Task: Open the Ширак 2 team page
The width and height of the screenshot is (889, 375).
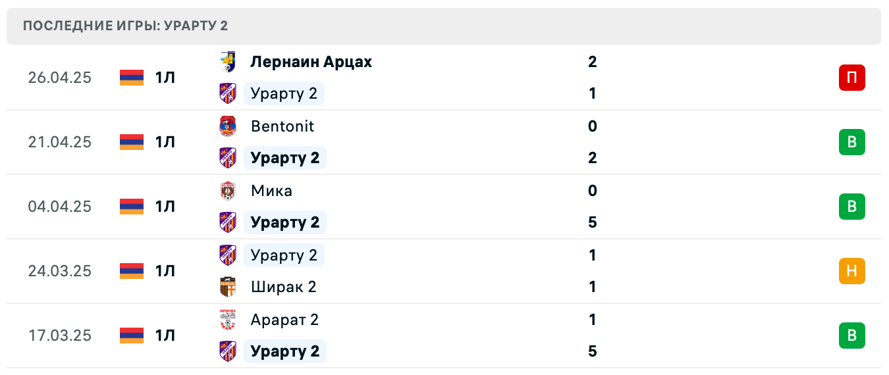Action: coord(284,287)
